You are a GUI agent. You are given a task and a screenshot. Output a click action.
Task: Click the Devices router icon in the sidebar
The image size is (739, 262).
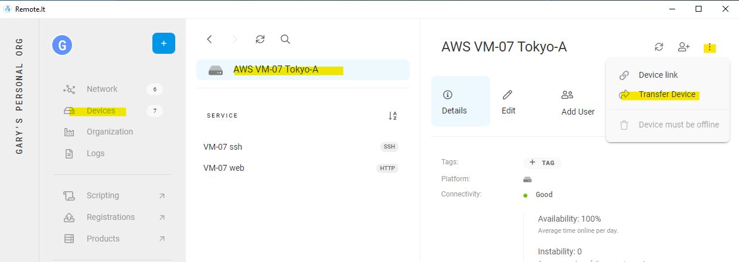tap(69, 111)
